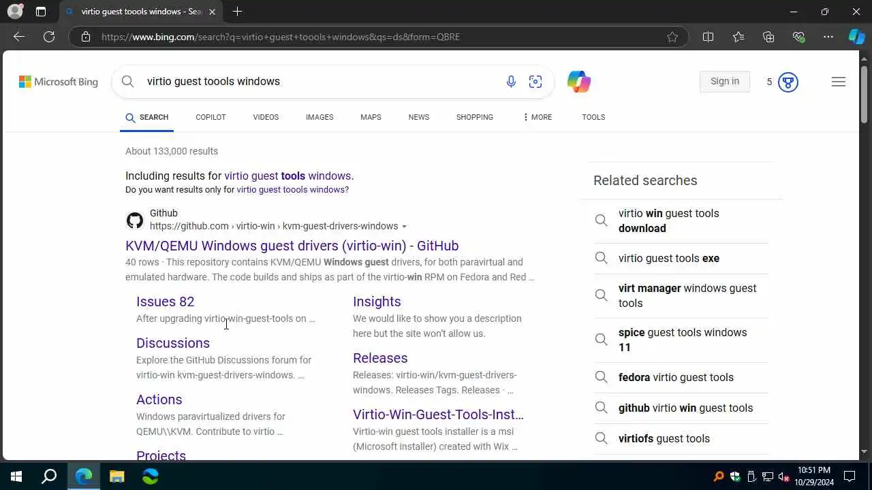Open Microsoft Rewards medal icon
This screenshot has height=490, width=872.
pyautogui.click(x=788, y=82)
